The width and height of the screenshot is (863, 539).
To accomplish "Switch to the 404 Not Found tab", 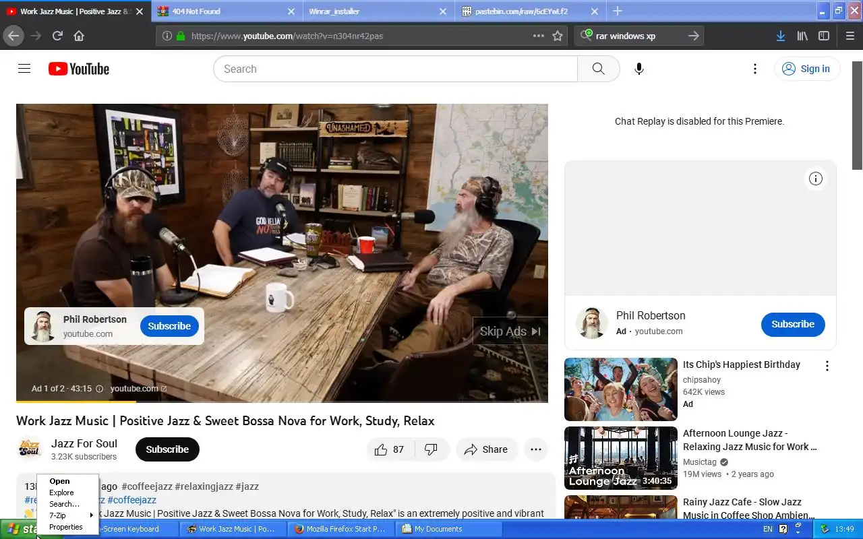I will click(x=227, y=11).
